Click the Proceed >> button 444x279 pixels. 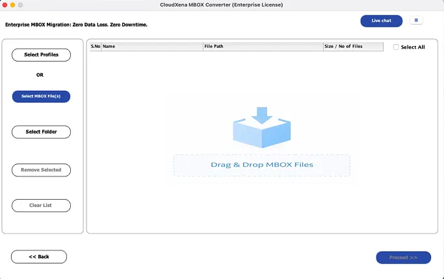click(x=403, y=258)
